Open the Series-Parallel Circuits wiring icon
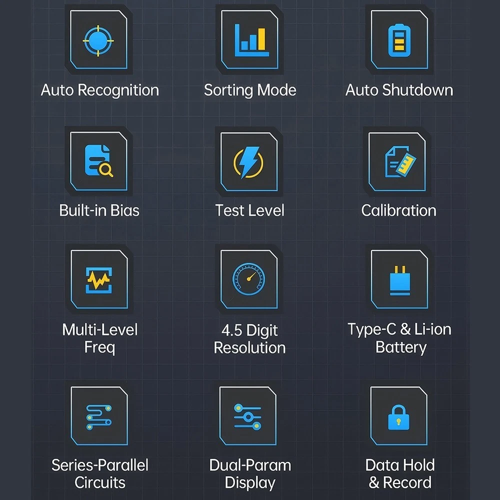Image resolution: width=500 pixels, height=500 pixels. pyautogui.click(x=99, y=416)
